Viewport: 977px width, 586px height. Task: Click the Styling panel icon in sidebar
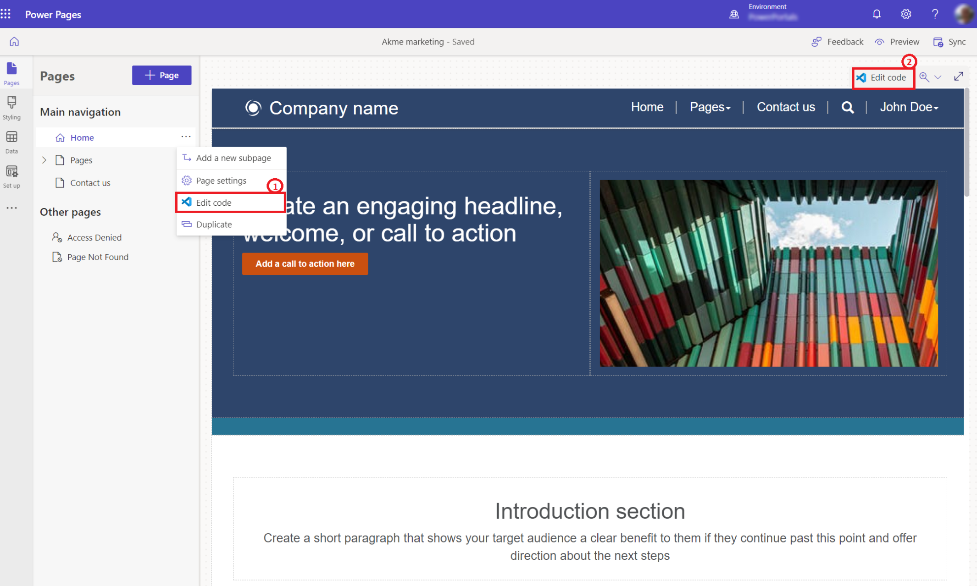point(12,108)
